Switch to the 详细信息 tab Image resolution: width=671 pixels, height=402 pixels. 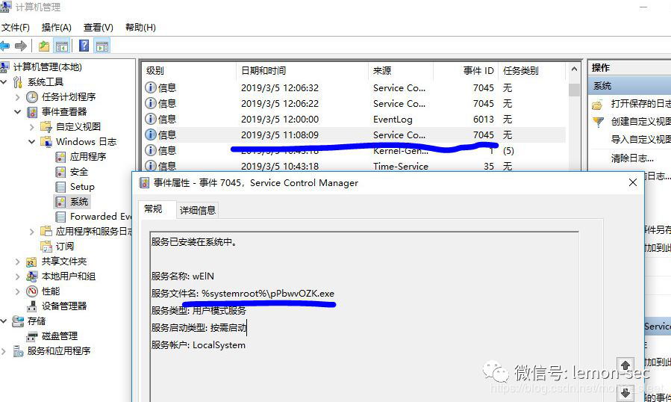tap(198, 211)
